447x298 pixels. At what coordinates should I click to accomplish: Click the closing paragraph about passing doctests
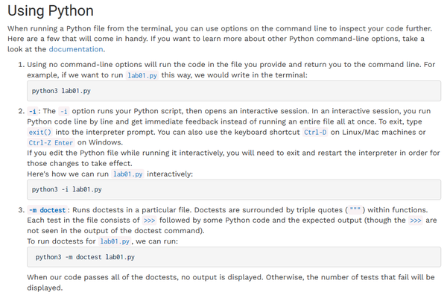(231, 282)
